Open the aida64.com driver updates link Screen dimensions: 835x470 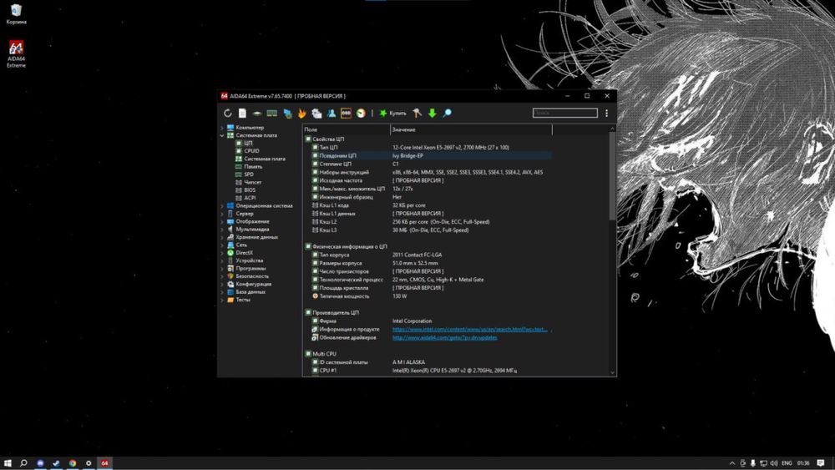(x=445, y=337)
